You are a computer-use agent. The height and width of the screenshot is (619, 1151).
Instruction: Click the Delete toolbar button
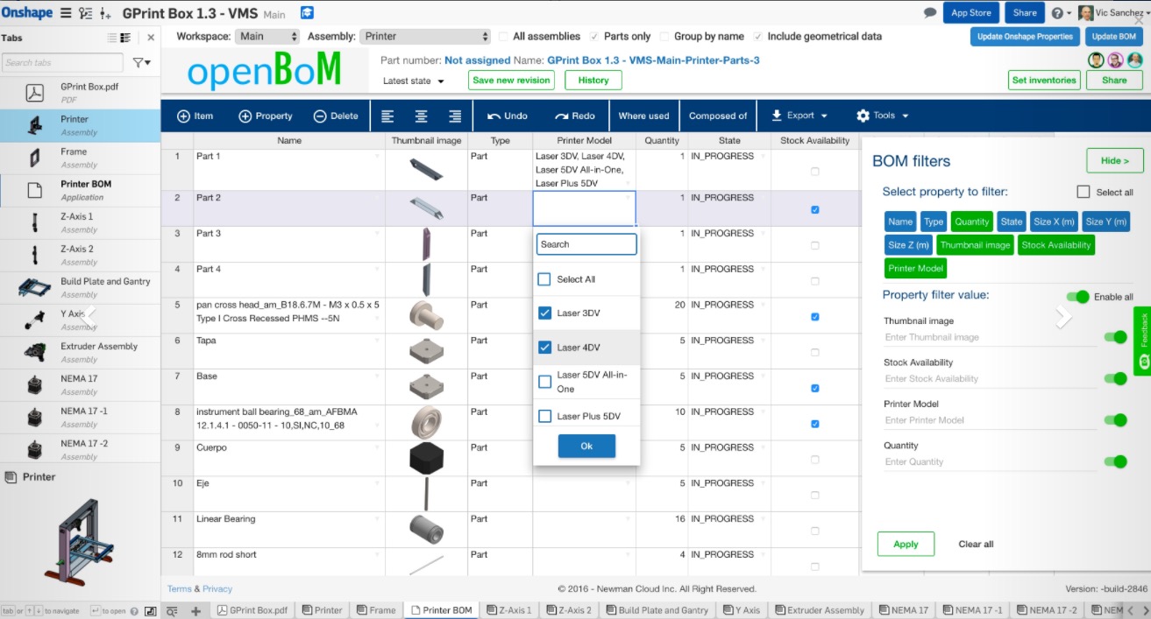pyautogui.click(x=336, y=116)
